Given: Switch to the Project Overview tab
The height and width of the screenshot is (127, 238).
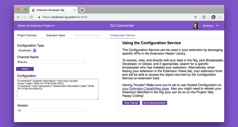Looking at the screenshot, I should point(27,35).
